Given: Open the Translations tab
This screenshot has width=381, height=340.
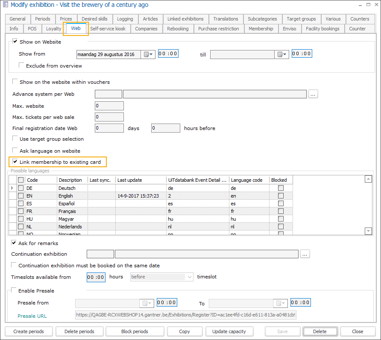Looking at the screenshot, I should click(226, 19).
